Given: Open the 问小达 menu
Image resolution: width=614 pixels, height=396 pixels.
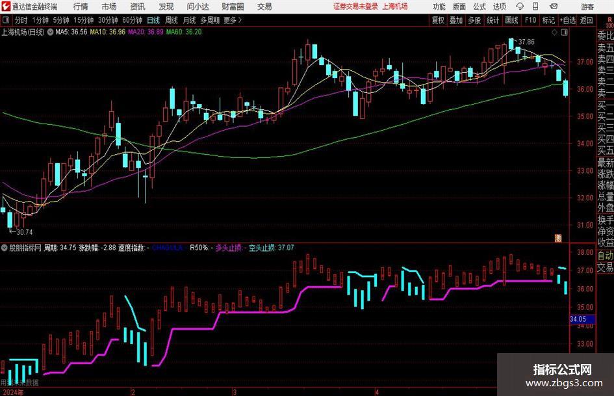Looking at the screenshot, I should [198, 7].
